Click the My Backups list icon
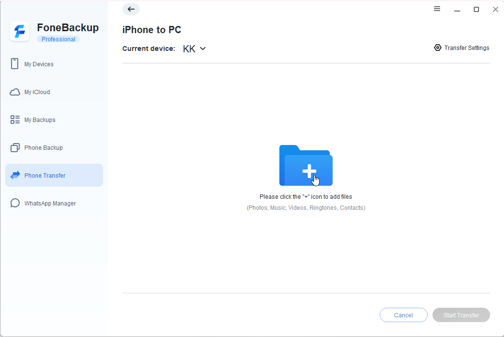The width and height of the screenshot is (504, 337). [15, 120]
